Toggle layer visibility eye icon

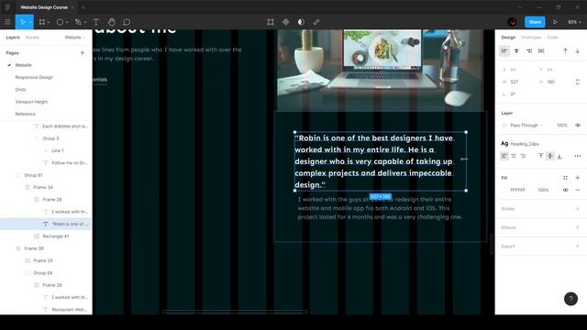pos(578,126)
